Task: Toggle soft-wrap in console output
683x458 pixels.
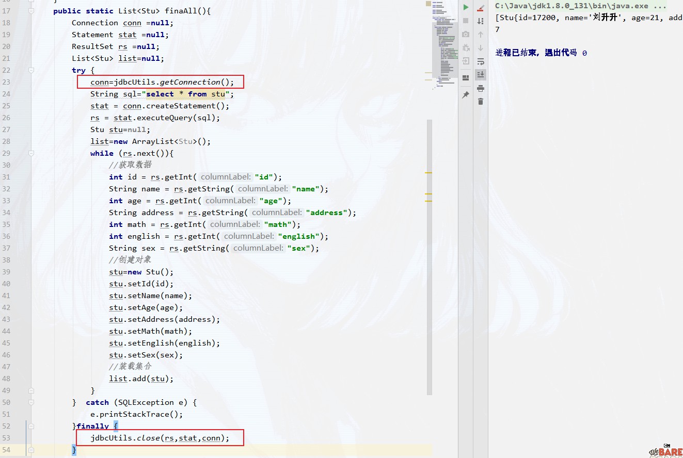Action: [x=481, y=61]
